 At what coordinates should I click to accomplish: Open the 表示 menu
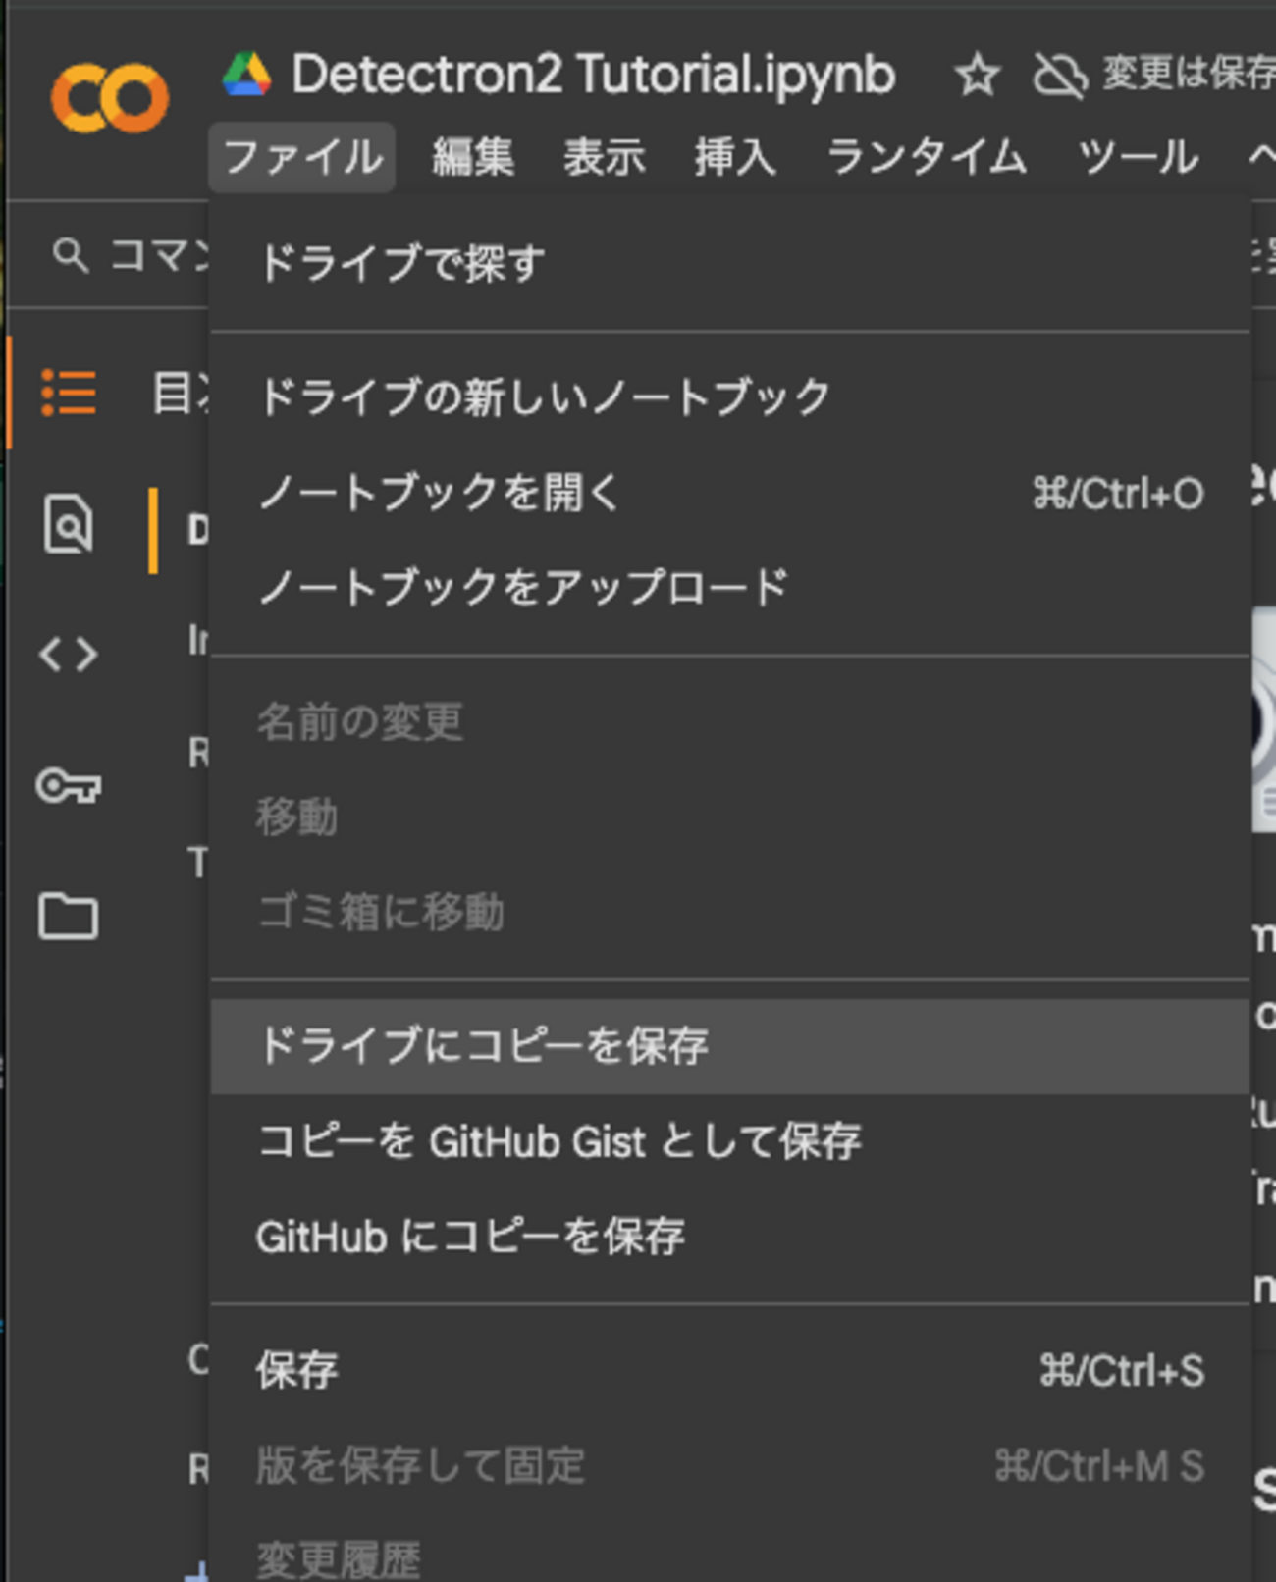(x=604, y=157)
